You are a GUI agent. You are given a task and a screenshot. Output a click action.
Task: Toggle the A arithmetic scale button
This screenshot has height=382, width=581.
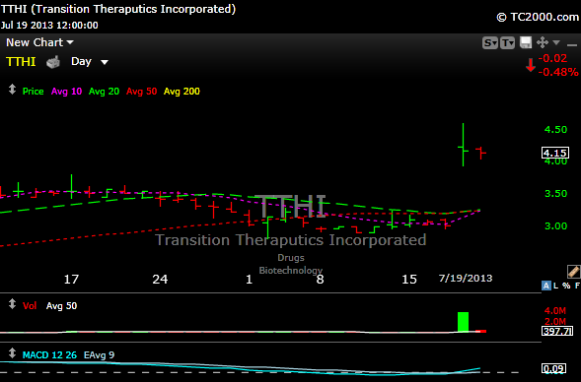coord(546,286)
